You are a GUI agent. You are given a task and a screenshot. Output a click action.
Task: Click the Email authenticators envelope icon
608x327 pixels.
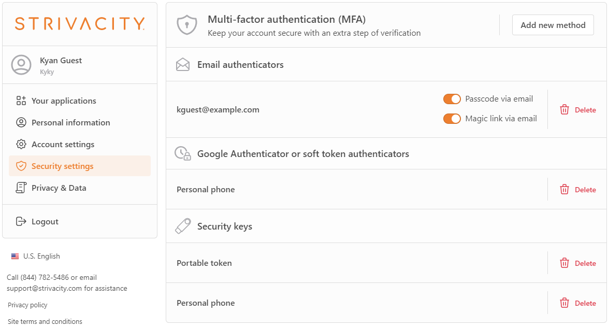coord(183,65)
